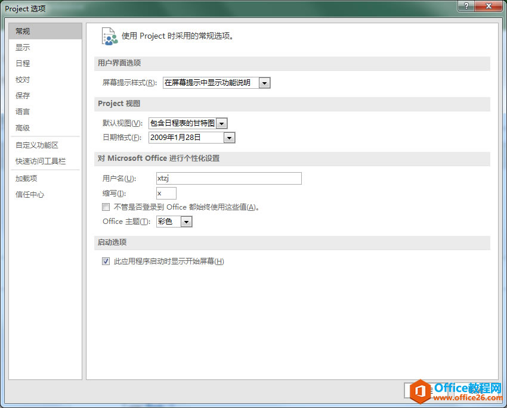Switch to the 显示 category

[x=23, y=47]
